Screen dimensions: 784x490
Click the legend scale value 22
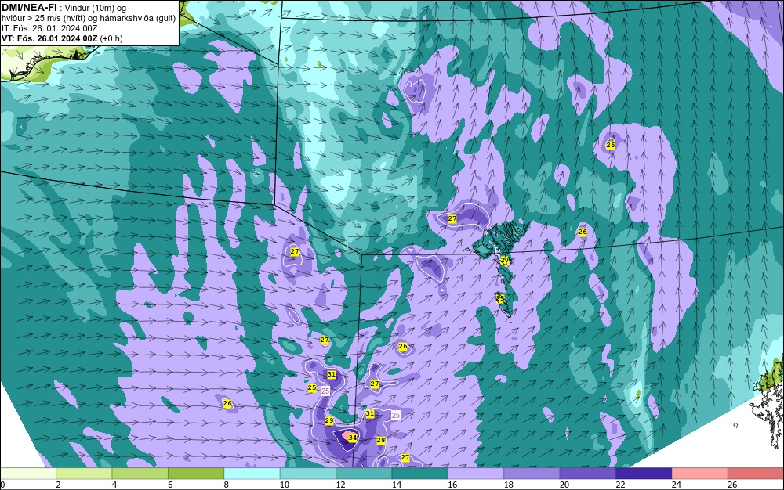point(620,485)
